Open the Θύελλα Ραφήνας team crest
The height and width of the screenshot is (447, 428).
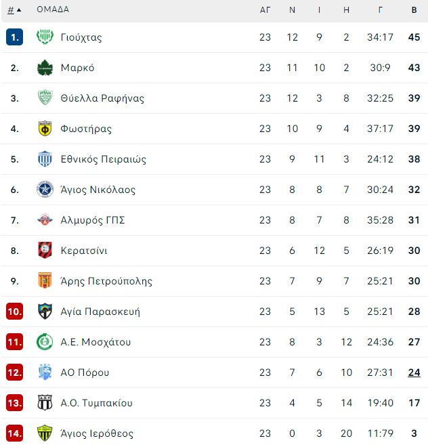[45, 98]
